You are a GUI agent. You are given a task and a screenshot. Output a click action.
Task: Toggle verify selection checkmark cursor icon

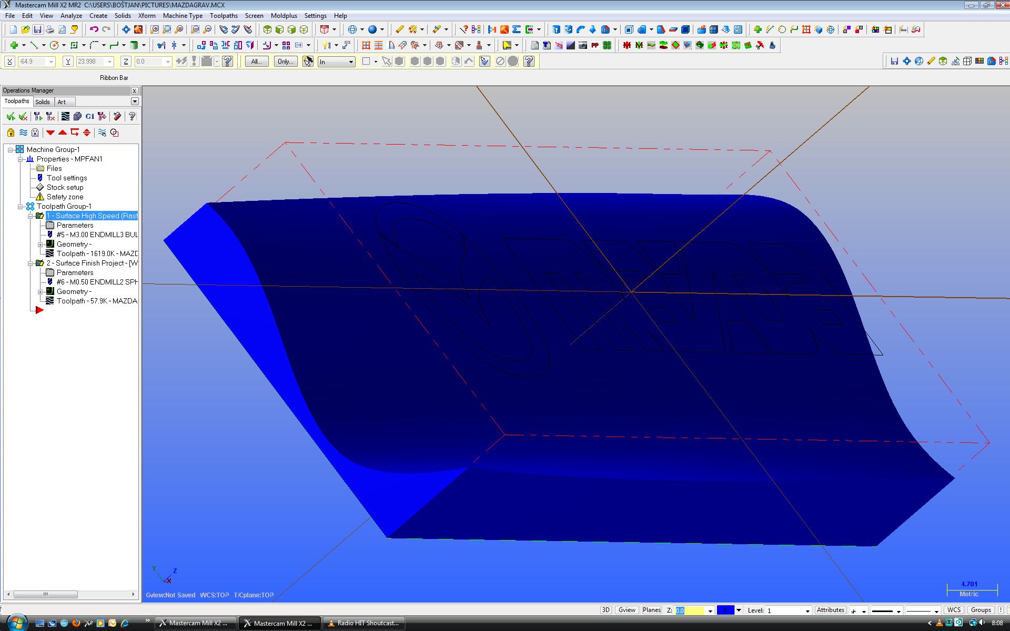pyautogui.click(x=484, y=62)
